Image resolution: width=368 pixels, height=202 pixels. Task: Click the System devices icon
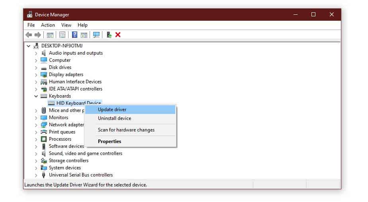(44, 168)
